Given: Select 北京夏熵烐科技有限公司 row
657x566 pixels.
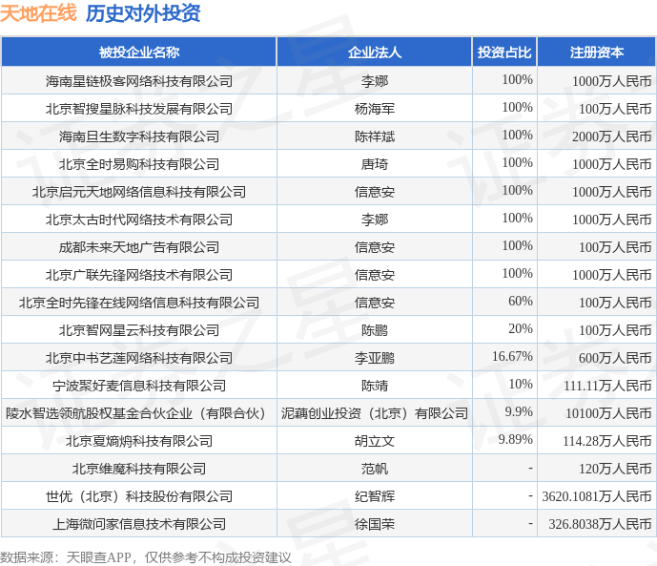Looking at the screenshot, I should click(328, 441).
